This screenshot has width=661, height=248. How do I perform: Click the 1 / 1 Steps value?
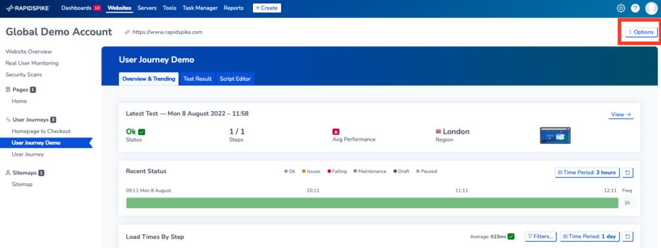click(x=236, y=132)
